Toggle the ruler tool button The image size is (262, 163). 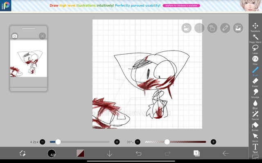[x=225, y=28]
